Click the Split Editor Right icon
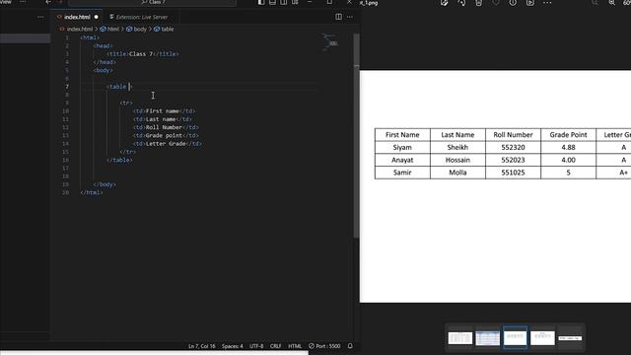631x355 pixels. [x=338, y=17]
